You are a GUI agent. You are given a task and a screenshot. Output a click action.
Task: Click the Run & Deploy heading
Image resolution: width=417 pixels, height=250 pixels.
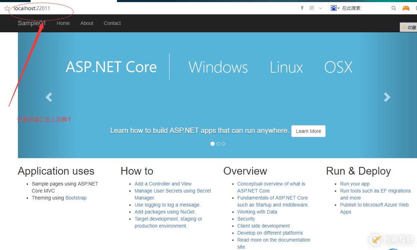(x=358, y=171)
